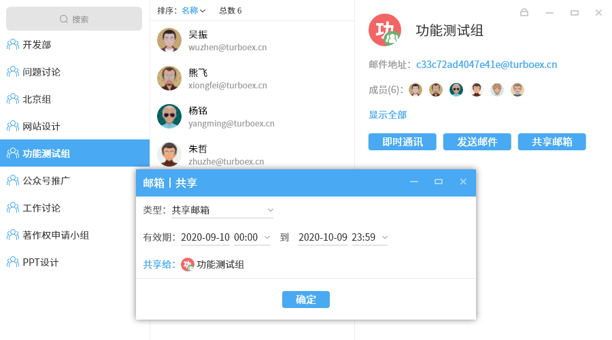Click the 显示全部 link
This screenshot has width=612, height=340.
coord(388,115)
